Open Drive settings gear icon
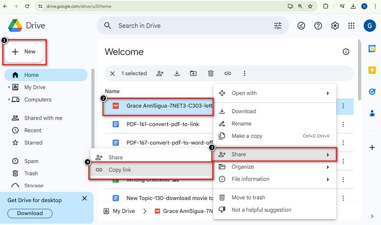This screenshot has width=381, height=225. click(335, 26)
